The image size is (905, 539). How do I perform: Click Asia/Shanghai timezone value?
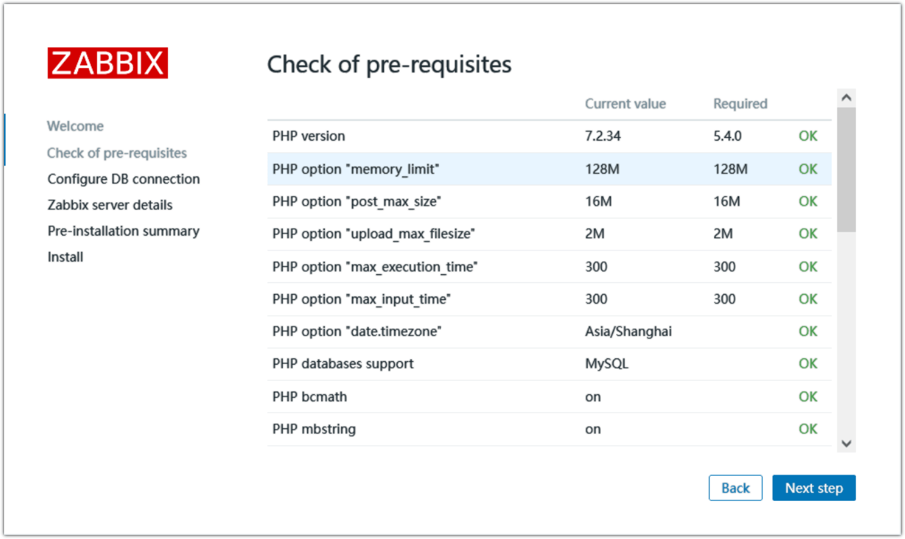click(628, 331)
